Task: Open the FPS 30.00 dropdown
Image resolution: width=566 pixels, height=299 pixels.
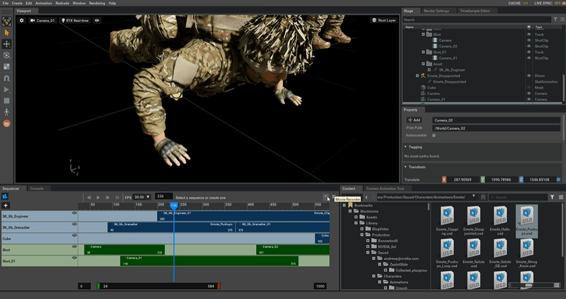Action: pyautogui.click(x=143, y=197)
